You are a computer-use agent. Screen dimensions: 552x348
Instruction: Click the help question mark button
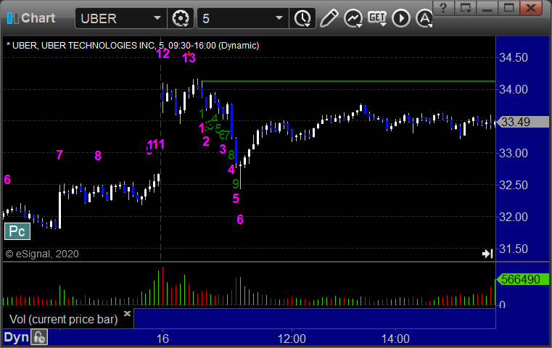[x=443, y=8]
